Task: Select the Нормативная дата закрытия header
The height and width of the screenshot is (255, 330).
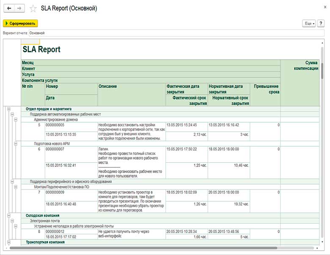Action: [229, 89]
